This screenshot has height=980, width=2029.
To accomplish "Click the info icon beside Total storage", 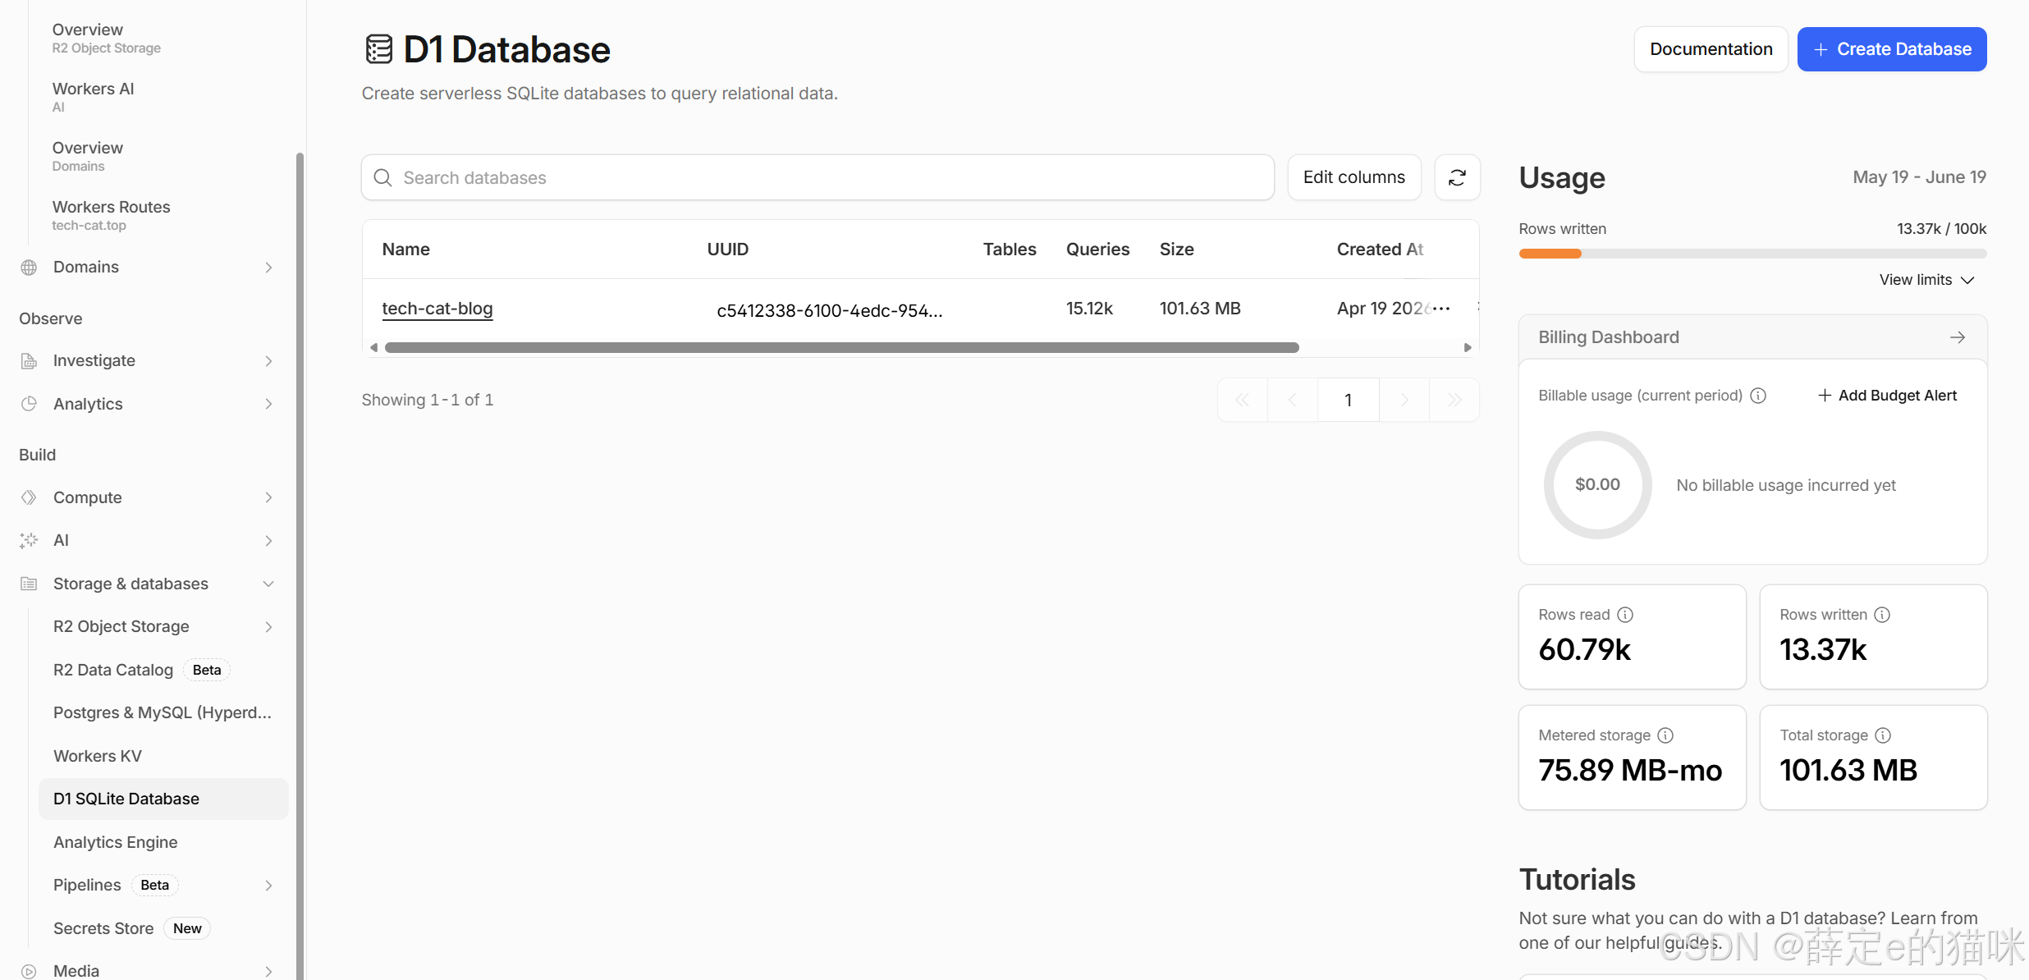I will point(1884,735).
